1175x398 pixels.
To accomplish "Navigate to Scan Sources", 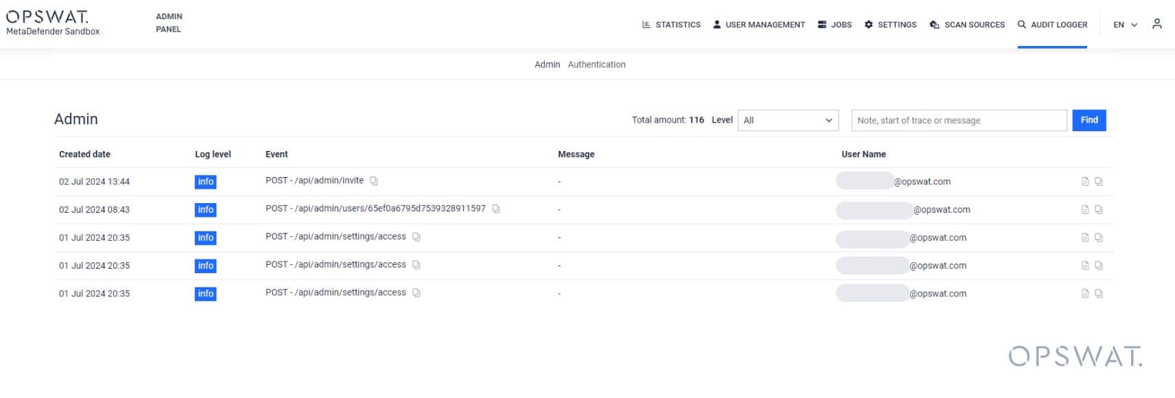I will [967, 25].
